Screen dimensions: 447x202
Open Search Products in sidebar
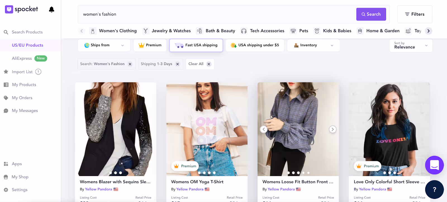click(x=27, y=32)
